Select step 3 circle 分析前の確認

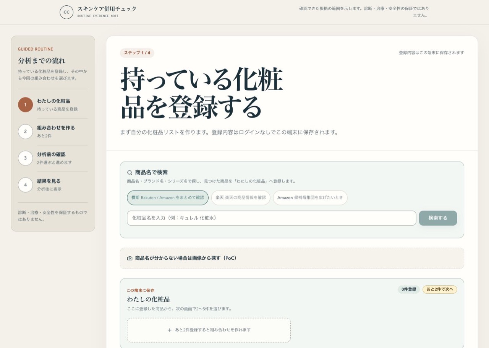(26, 158)
